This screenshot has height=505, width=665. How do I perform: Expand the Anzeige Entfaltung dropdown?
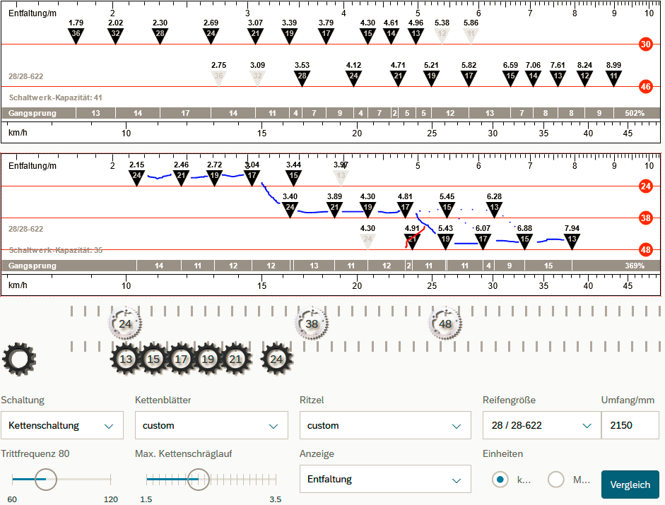385,480
